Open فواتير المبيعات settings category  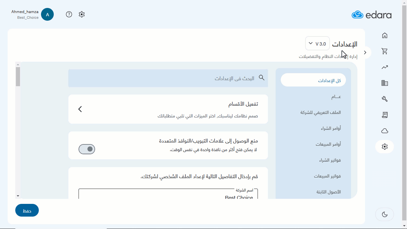328,176
